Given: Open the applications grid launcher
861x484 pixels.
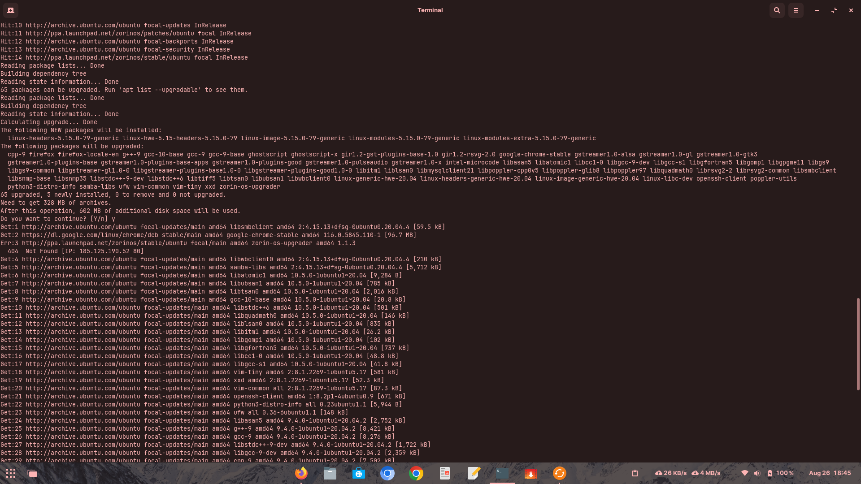Looking at the screenshot, I should [x=11, y=473].
